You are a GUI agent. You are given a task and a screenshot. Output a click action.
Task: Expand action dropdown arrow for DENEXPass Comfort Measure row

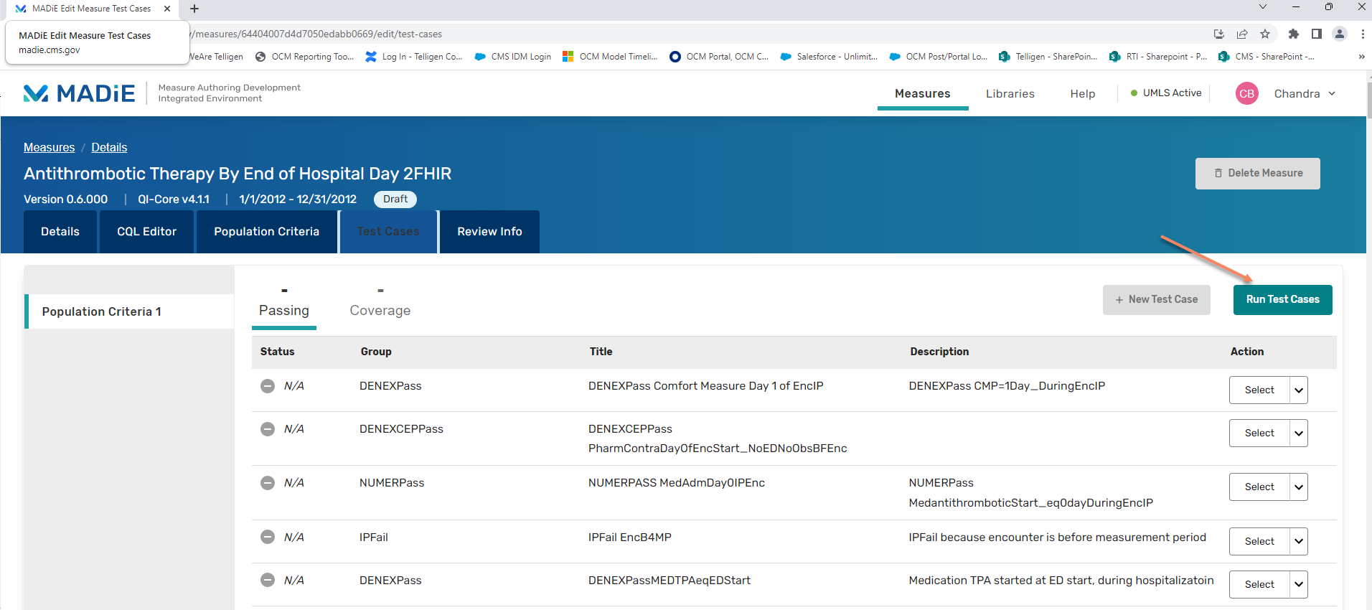(x=1299, y=390)
